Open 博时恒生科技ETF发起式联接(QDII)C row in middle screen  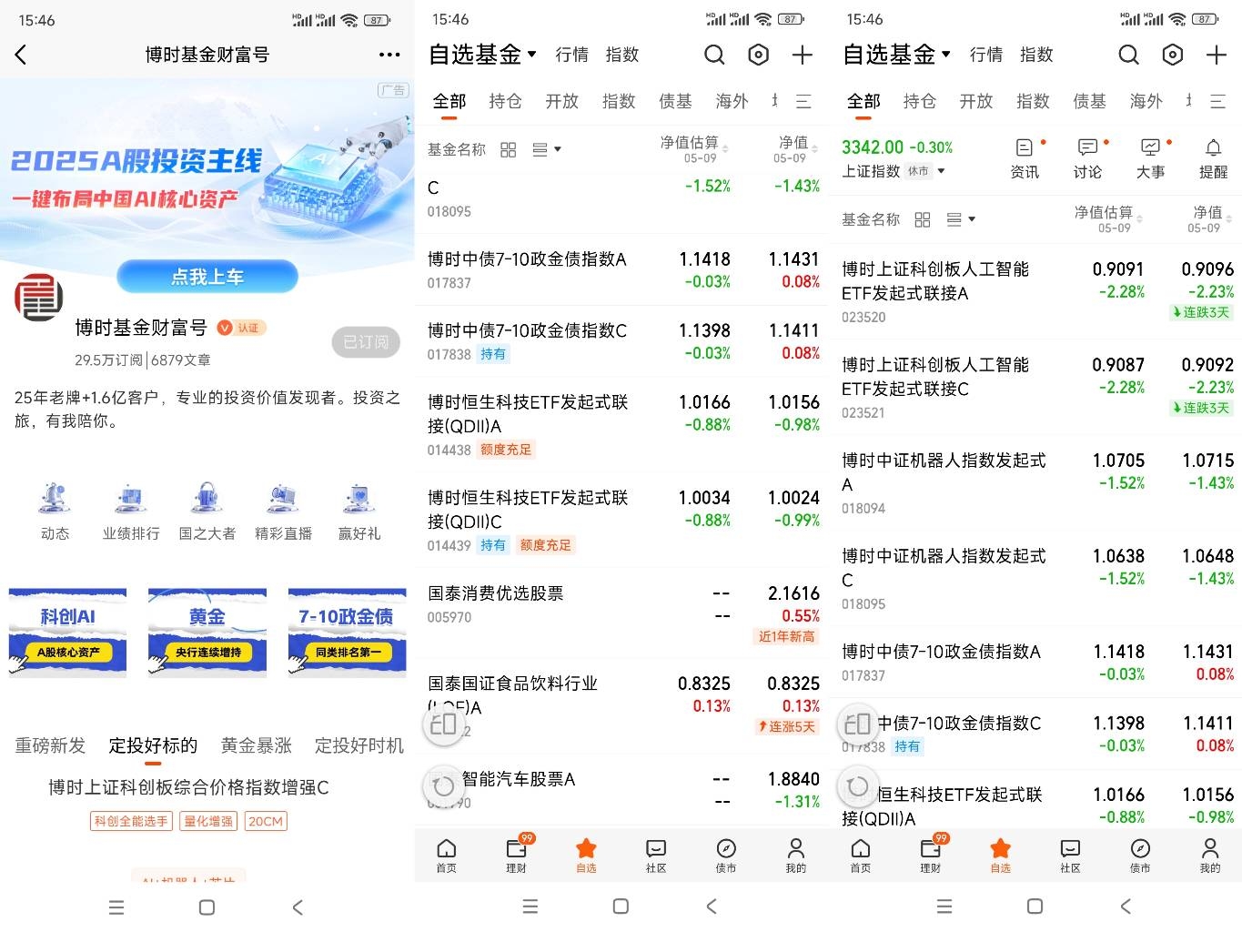621,521
